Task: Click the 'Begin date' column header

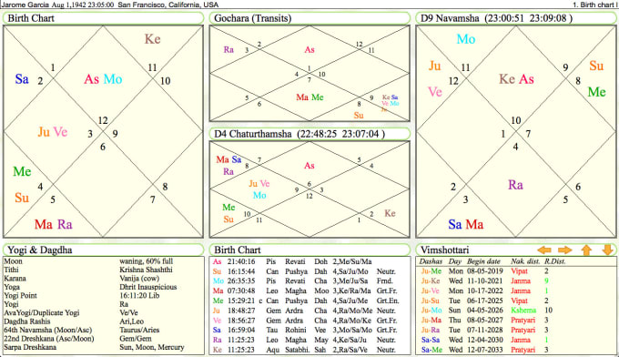Action: 483,261
